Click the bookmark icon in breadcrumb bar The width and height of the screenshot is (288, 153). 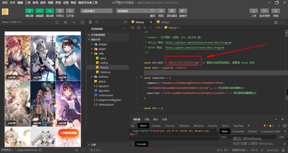[138, 27]
